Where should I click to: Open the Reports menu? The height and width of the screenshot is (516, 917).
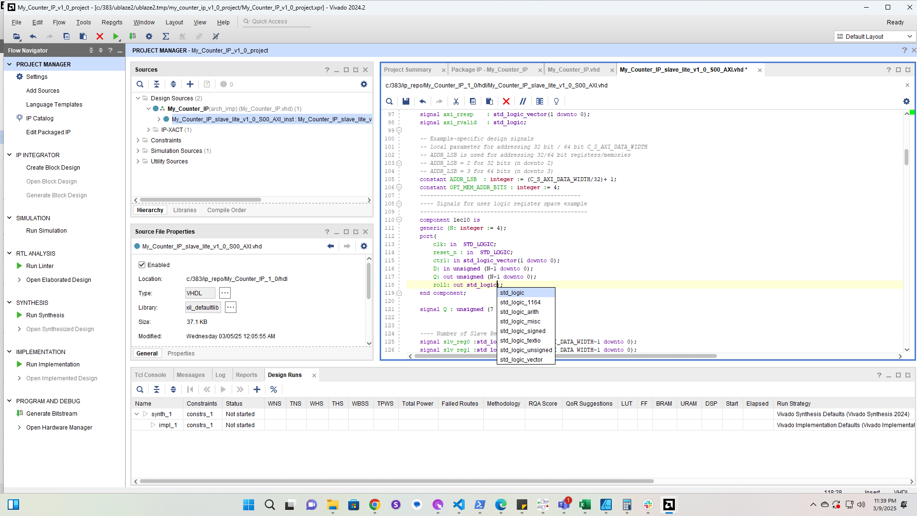pyautogui.click(x=112, y=22)
